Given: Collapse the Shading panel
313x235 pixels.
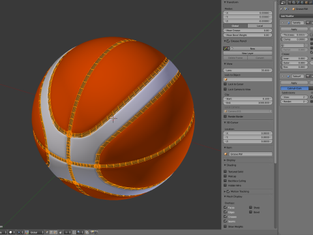Looking at the screenshot, I should (225, 165).
